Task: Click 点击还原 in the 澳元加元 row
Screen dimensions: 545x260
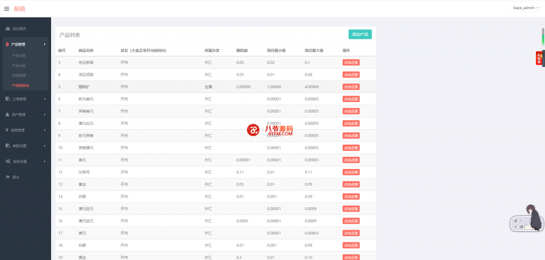Action: [x=351, y=123]
